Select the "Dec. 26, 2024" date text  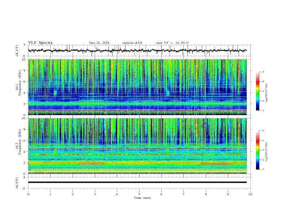click(99, 43)
